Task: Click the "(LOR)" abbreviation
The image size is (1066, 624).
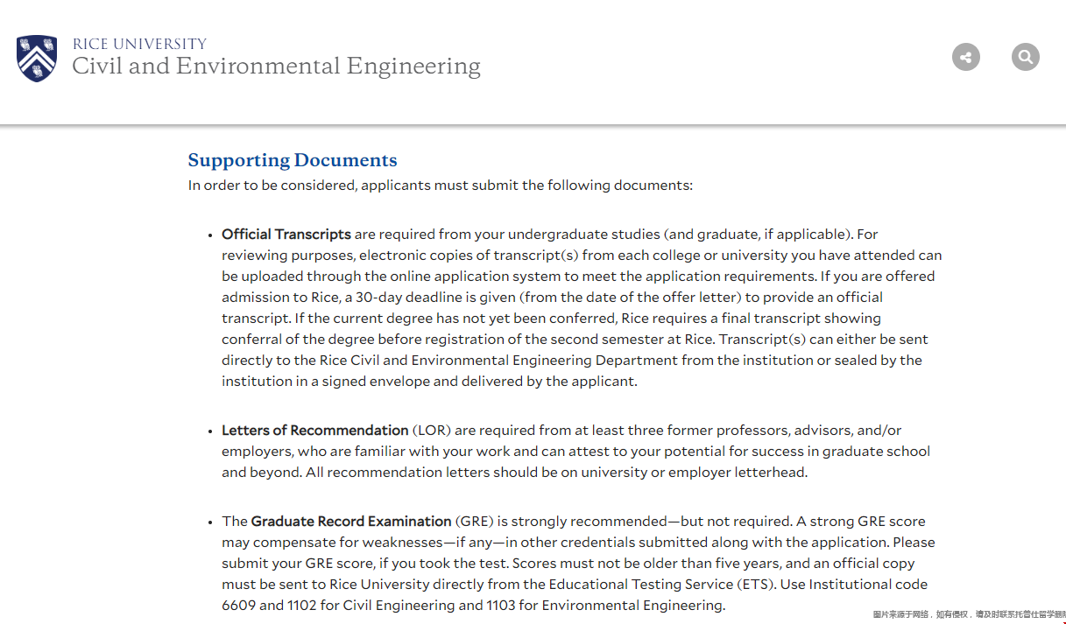Action: (432, 431)
